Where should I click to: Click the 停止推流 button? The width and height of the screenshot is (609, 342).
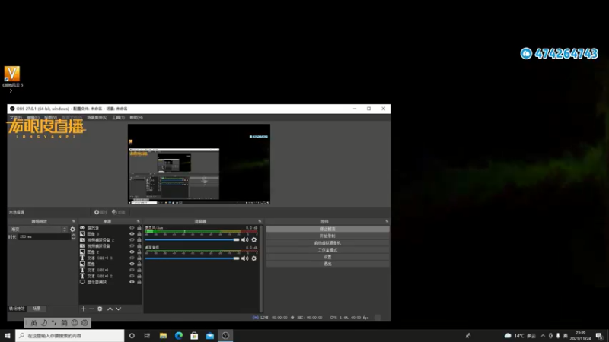pyautogui.click(x=327, y=230)
